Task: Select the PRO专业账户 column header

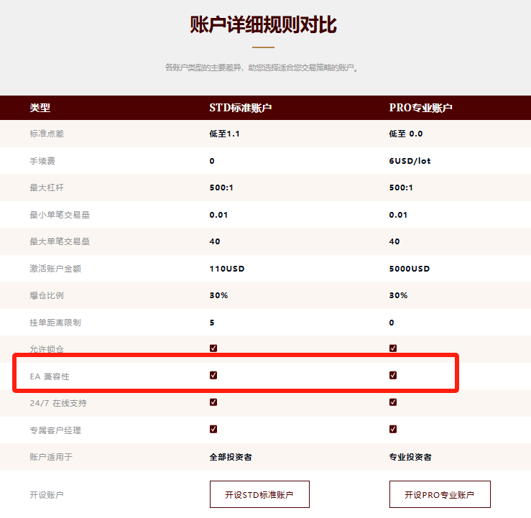Action: pyautogui.click(x=420, y=108)
